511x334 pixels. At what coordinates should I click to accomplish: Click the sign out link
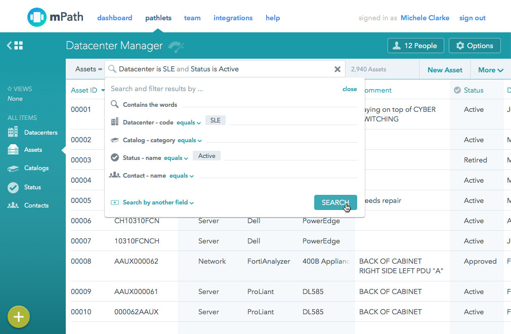472,18
